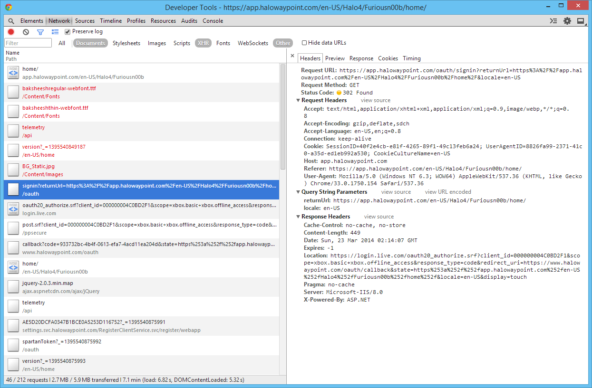Viewport: 592px width, 388px height.
Task: Click the file icon beside callback?code request
Action: [x=13, y=248]
